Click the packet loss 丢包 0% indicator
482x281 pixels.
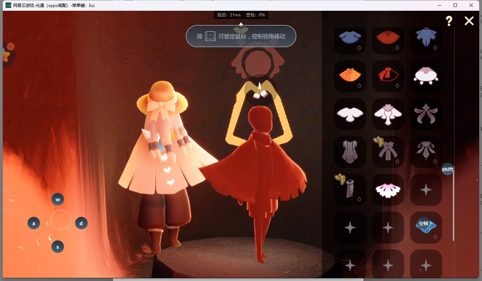256,15
